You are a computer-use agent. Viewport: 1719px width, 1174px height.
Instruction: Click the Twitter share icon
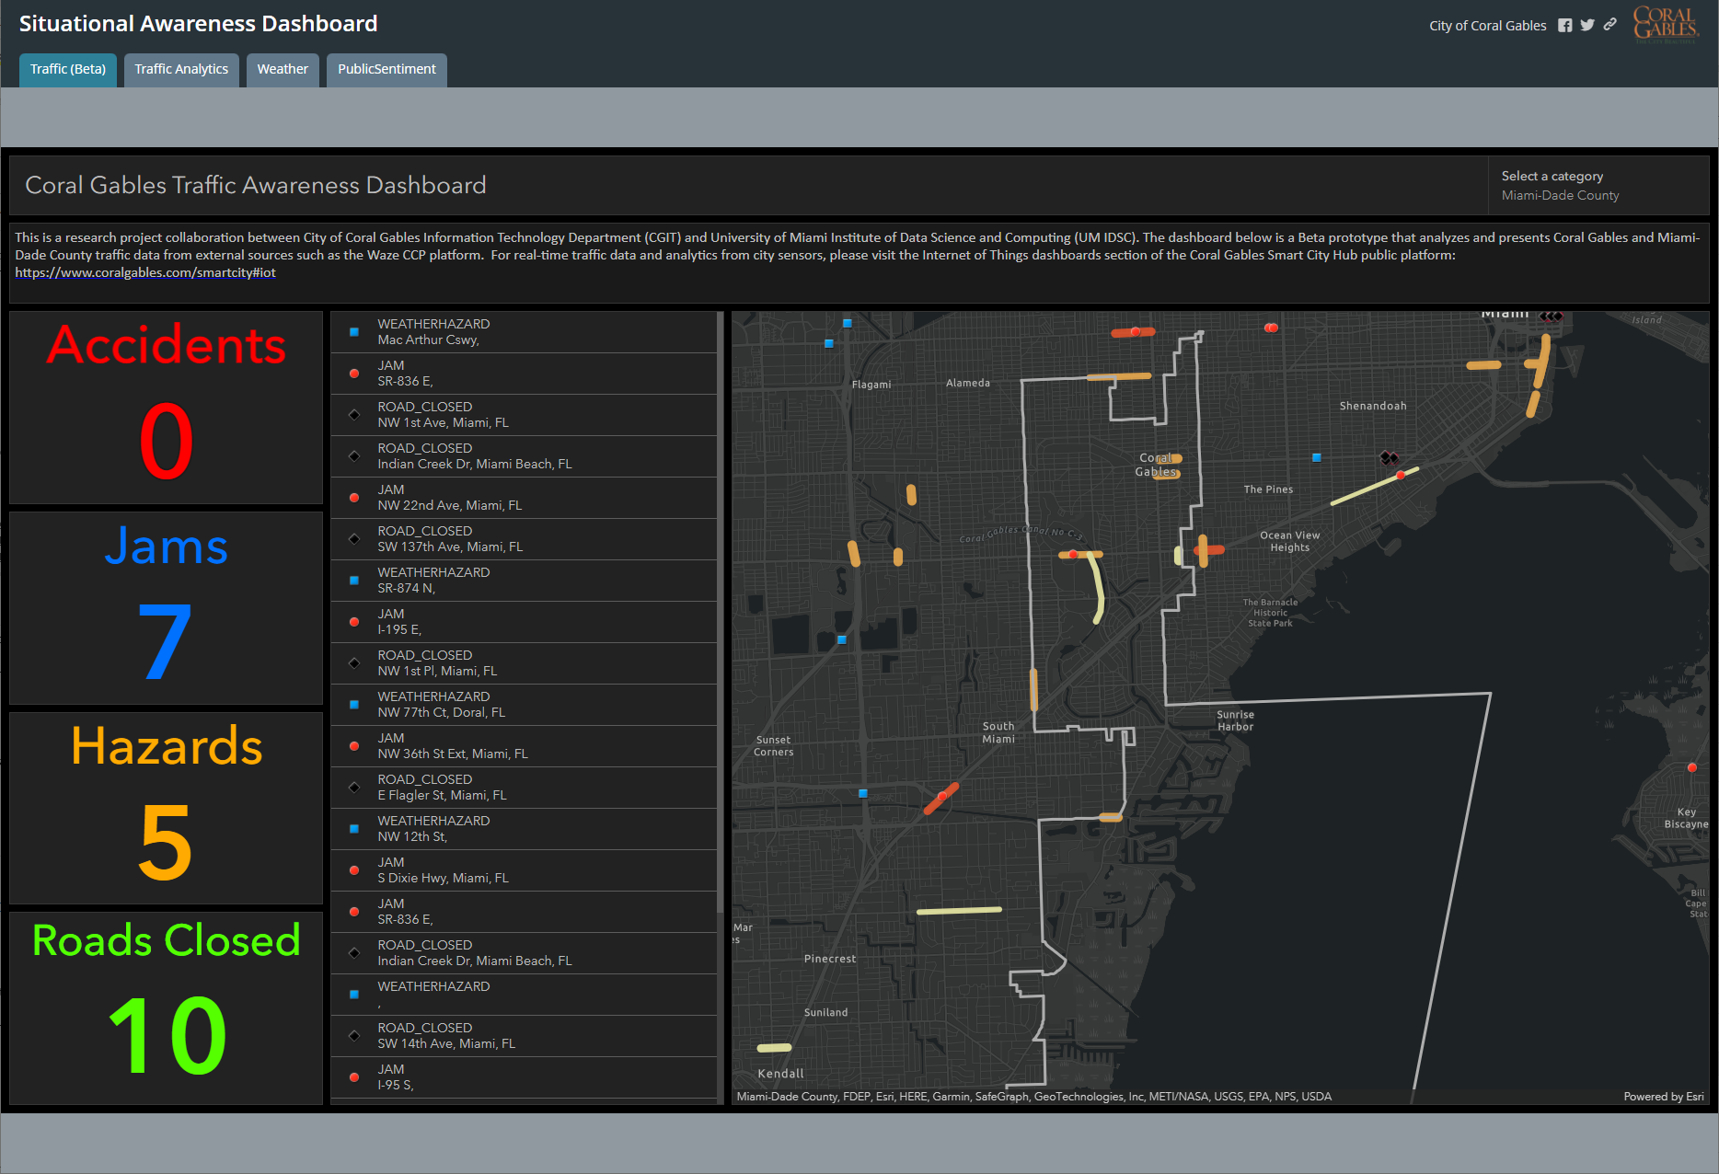pos(1587,26)
